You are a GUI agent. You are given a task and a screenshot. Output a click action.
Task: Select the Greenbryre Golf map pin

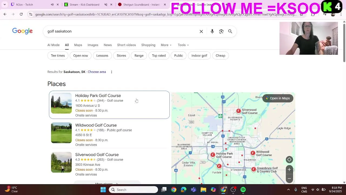pos(254,170)
